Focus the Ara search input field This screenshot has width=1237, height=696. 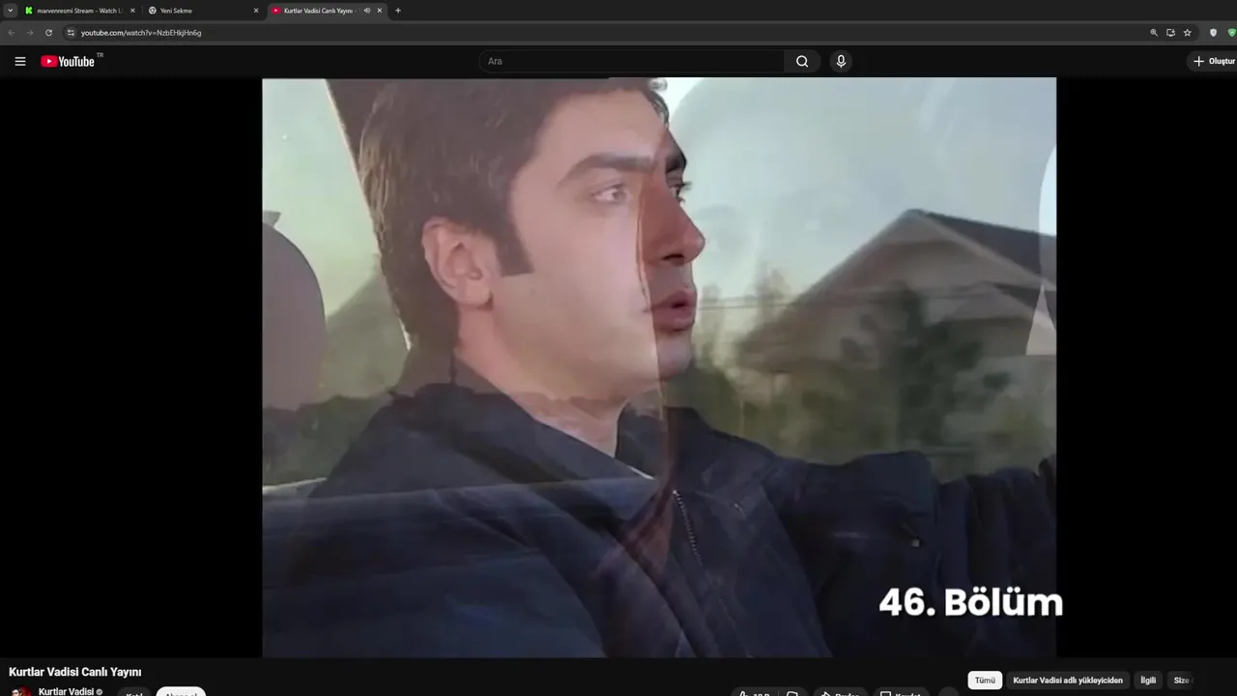[x=633, y=61]
